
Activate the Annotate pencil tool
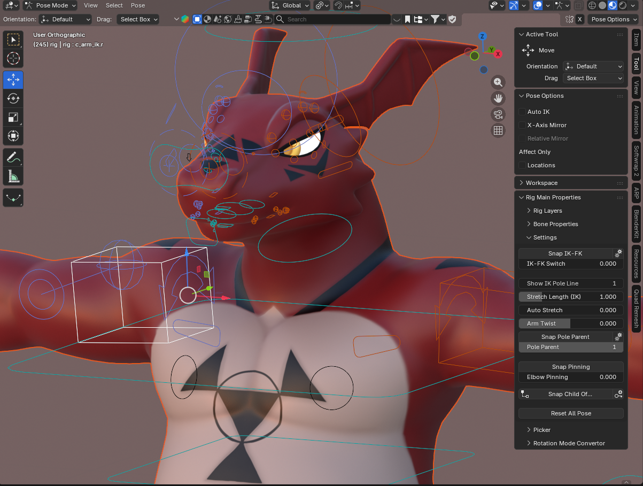[13, 157]
